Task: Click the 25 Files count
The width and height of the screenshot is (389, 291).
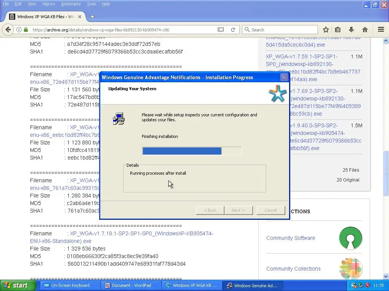Action: point(351,170)
